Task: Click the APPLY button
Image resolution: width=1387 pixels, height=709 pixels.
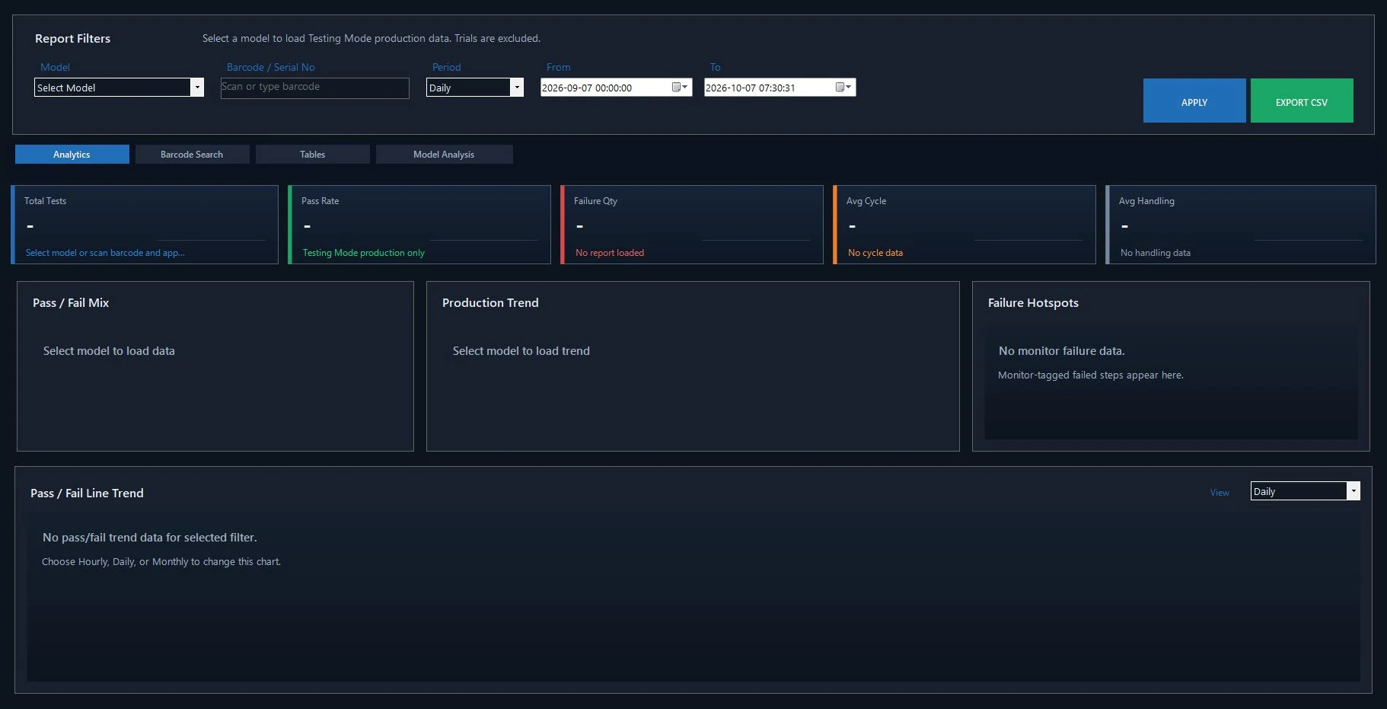Action: click(x=1194, y=101)
